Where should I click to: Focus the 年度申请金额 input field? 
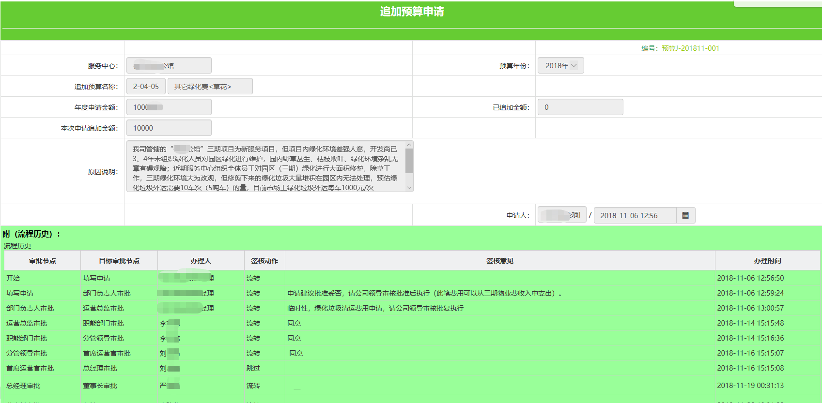click(169, 107)
